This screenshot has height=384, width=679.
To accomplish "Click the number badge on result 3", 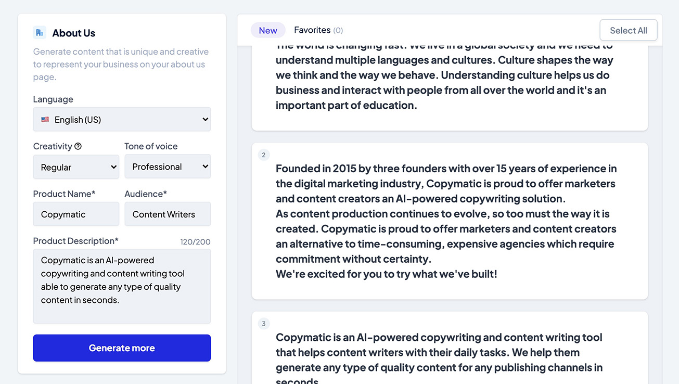I will pos(264,323).
